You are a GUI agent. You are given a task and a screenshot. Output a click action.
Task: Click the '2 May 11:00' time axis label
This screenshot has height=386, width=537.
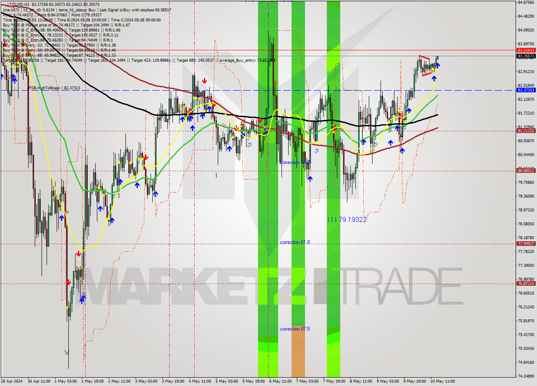[x=120, y=381]
